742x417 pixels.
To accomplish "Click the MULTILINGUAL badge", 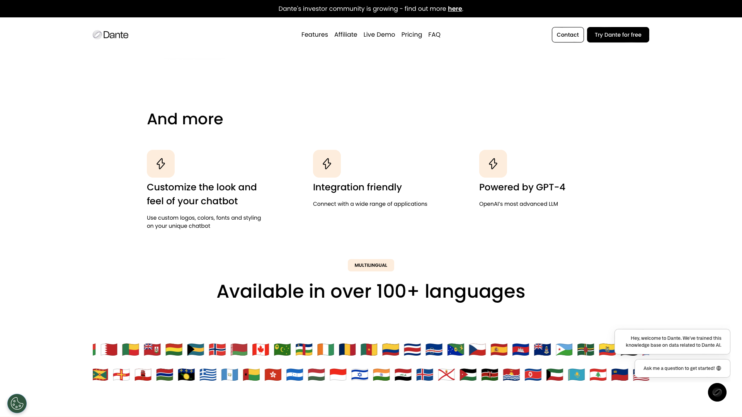I will [x=371, y=265].
